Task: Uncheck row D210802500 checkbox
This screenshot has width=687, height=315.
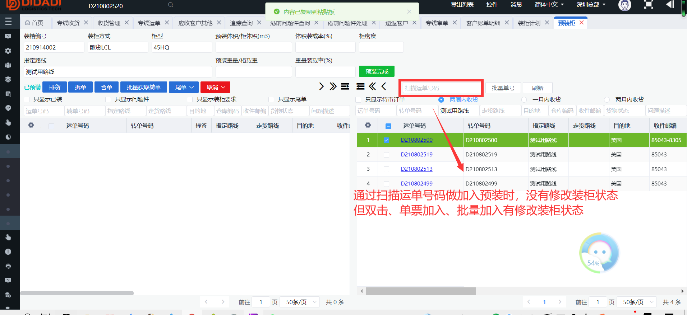Action: 386,140
